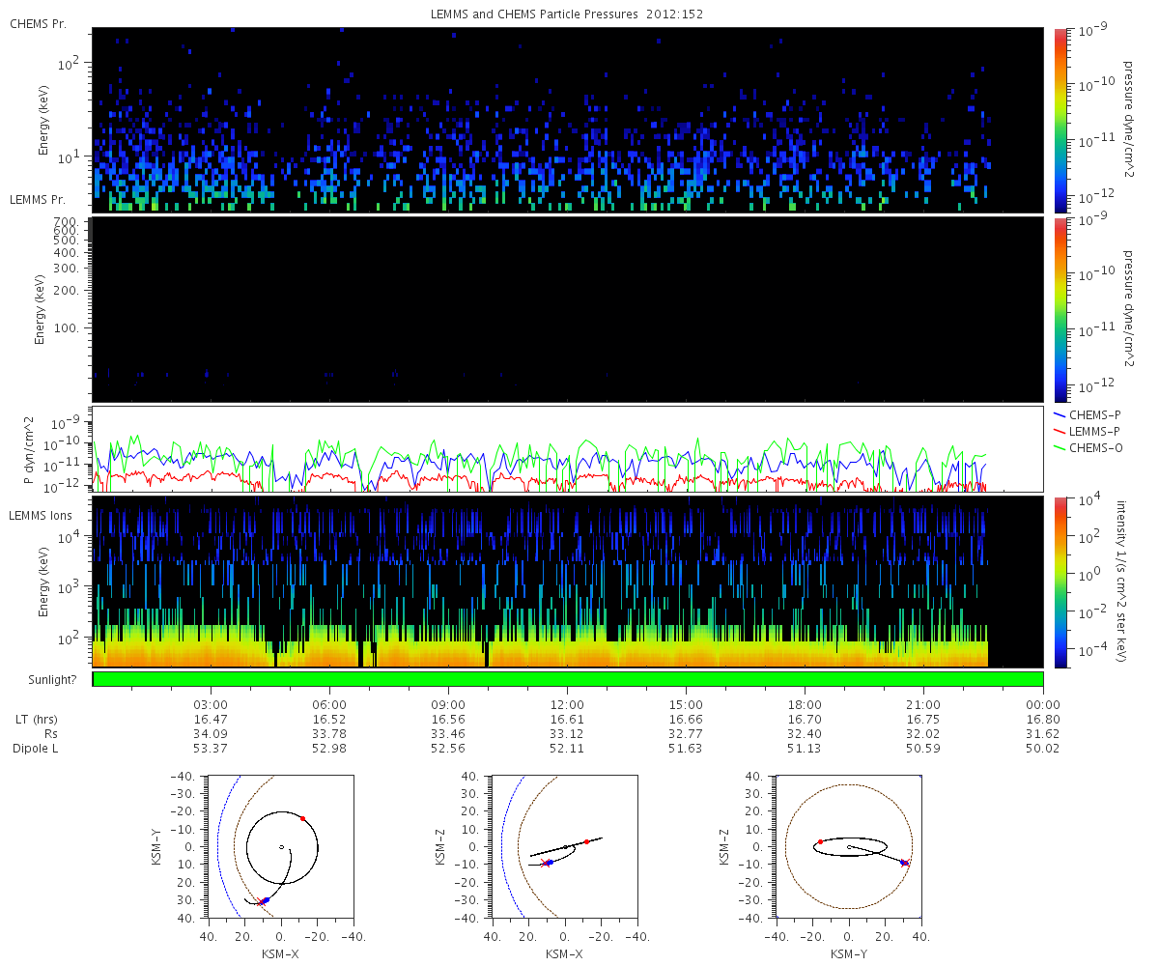Click the red marker on the KSM-X/KSM-Y circular orbit

click(302, 818)
